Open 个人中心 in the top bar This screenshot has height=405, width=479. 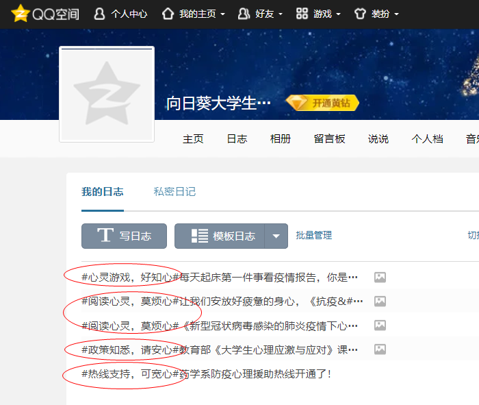(120, 14)
